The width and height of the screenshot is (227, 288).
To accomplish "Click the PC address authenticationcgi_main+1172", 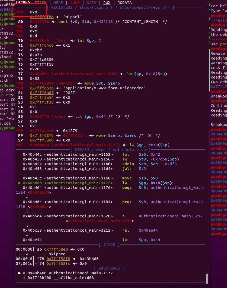I will [x=75, y=145].
